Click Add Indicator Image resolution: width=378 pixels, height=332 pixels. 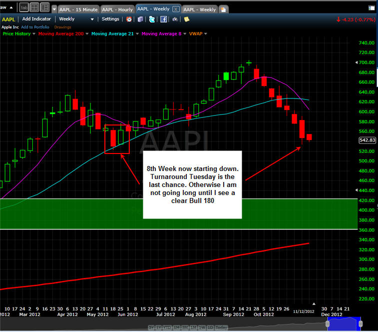36,19
